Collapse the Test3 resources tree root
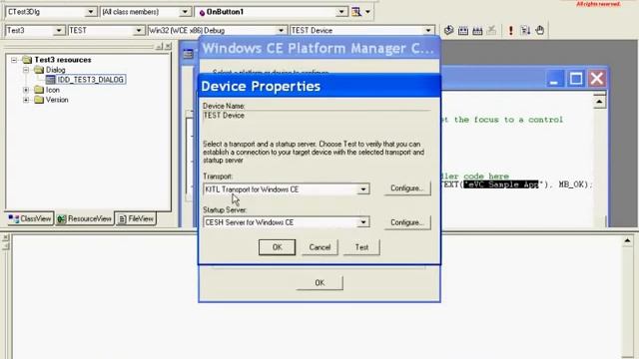The height and width of the screenshot is (359, 639). click(x=14, y=60)
